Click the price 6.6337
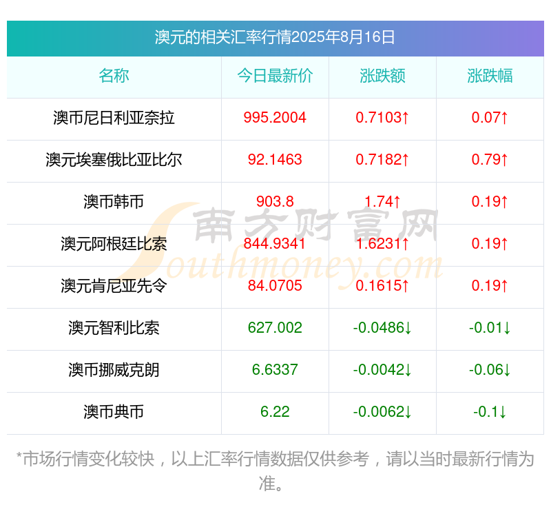The image size is (551, 505). (275, 370)
